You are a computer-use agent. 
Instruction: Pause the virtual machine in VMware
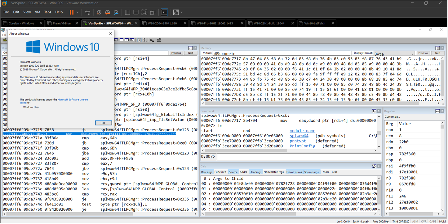(72, 12)
